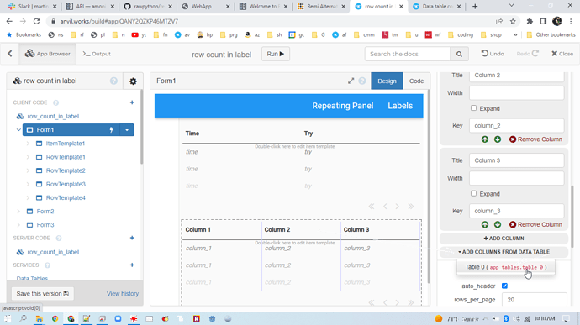This screenshot has width=580, height=325.
Task: Open Add Columns From Data Table dropdown
Action: pyautogui.click(x=504, y=252)
